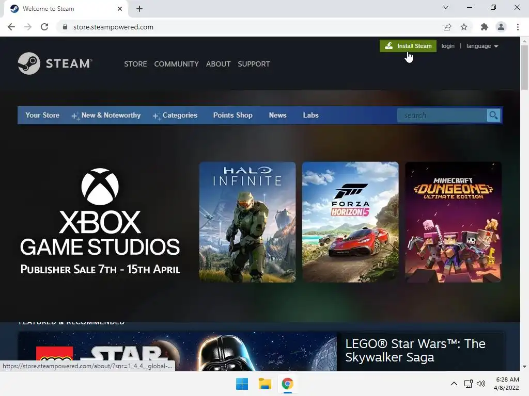Open the Labs tab
529x396 pixels.
(x=310, y=115)
